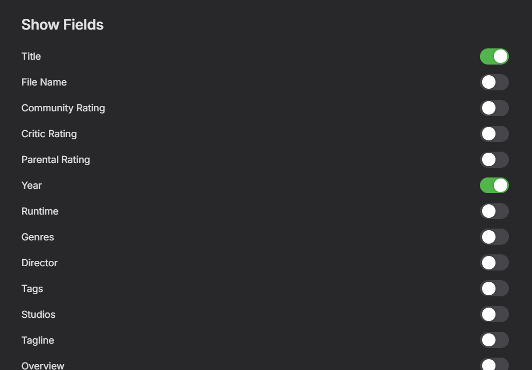Turn on the Director toggle

pos(494,263)
